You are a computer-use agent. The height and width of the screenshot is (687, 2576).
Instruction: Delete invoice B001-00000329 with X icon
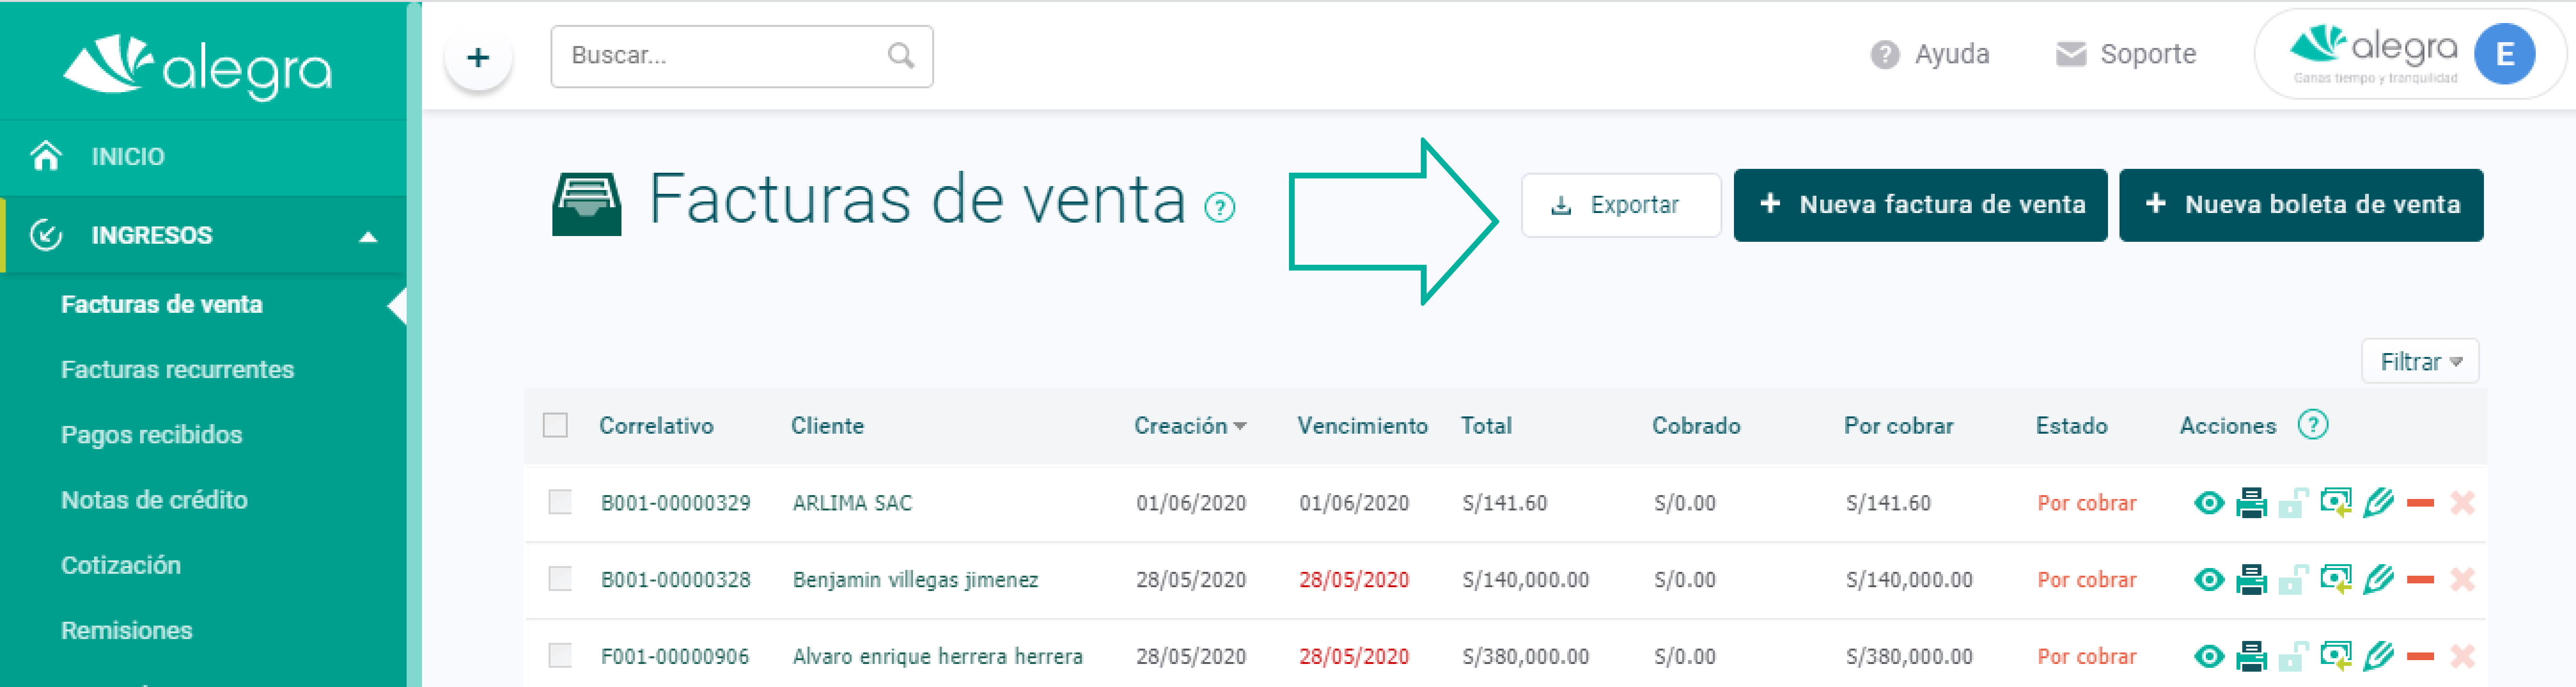2462,503
